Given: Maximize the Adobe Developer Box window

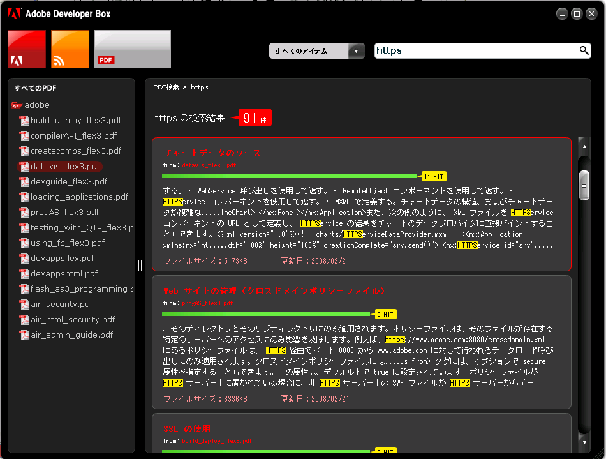Looking at the screenshot, I should pos(577,14).
